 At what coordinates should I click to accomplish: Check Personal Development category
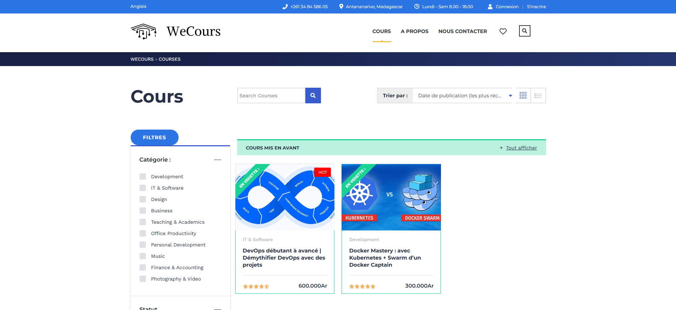143,245
